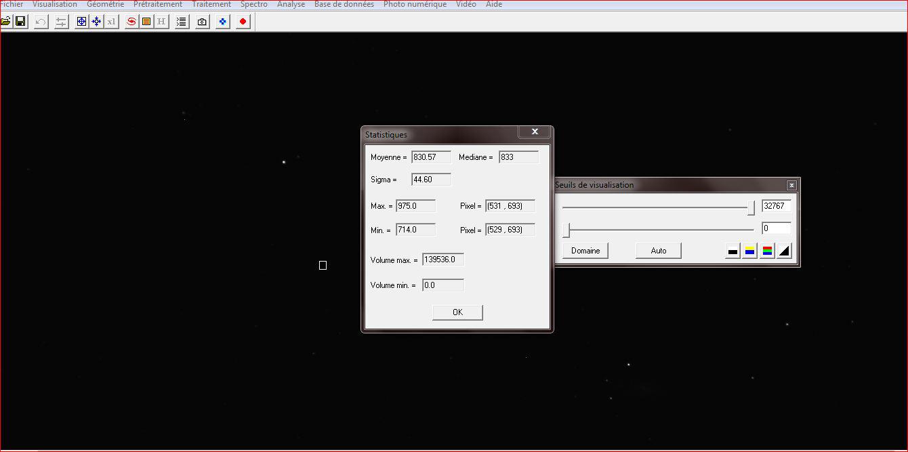Close the Statistiques dialog
The image size is (908, 452).
535,132
